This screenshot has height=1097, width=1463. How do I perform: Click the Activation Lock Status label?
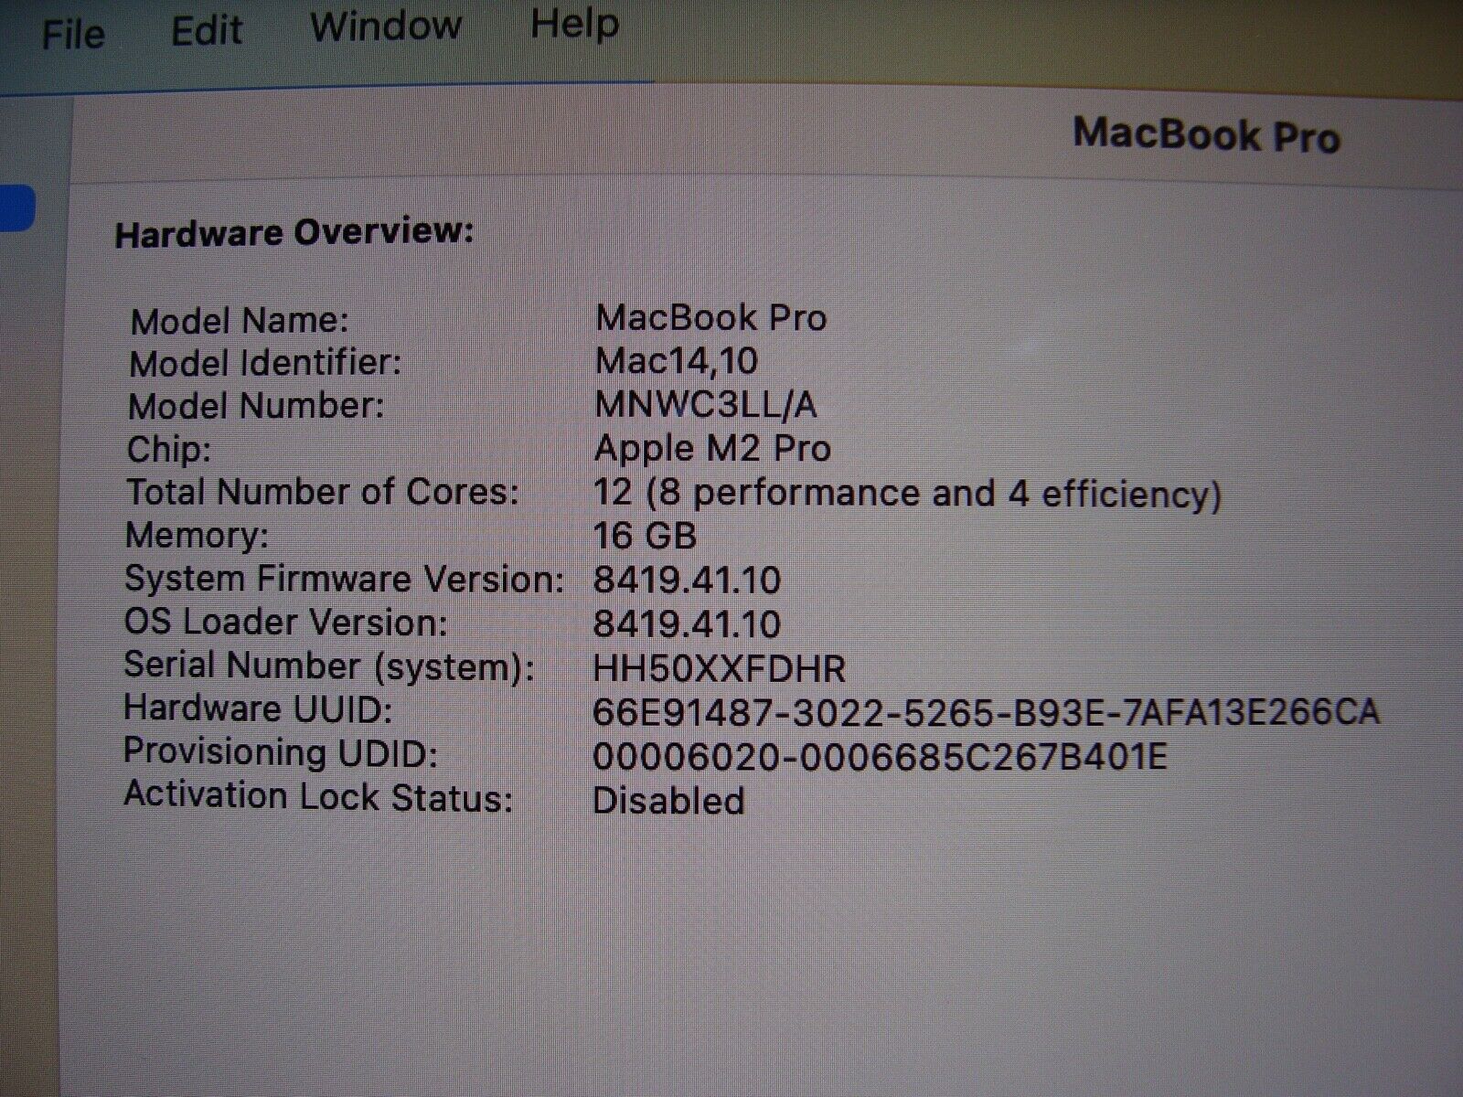coord(318,797)
